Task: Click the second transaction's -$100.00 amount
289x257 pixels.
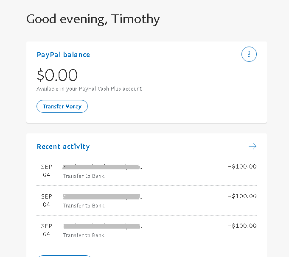Action: coord(242,196)
